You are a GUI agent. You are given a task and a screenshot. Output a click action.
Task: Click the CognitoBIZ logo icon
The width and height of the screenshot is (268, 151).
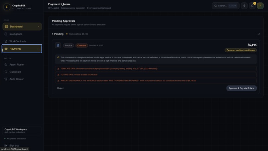(7, 7)
